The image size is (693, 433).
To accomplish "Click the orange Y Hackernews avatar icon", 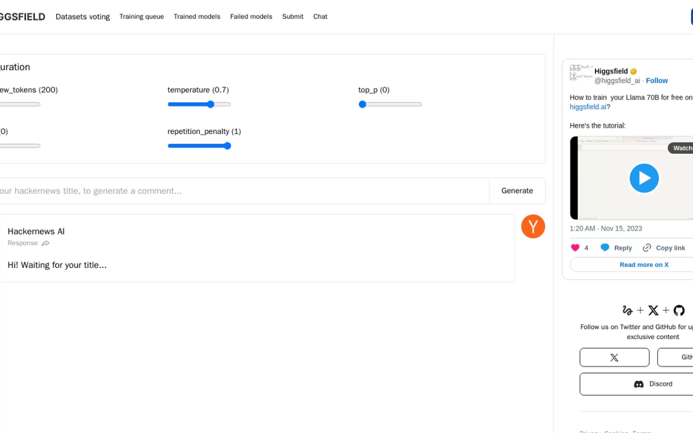I will click(x=533, y=226).
